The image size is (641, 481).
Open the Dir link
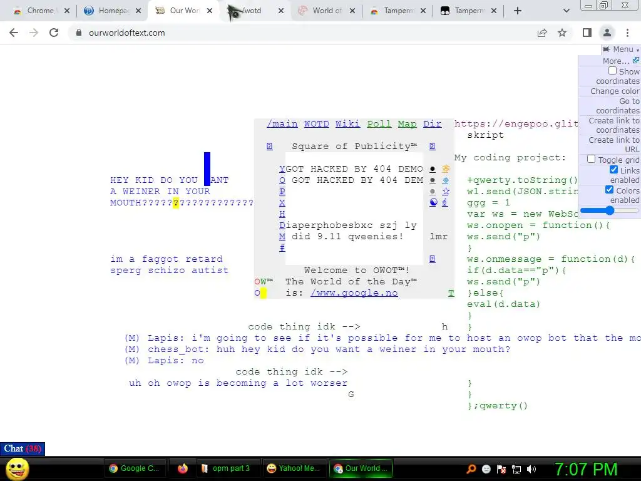pyautogui.click(x=432, y=124)
